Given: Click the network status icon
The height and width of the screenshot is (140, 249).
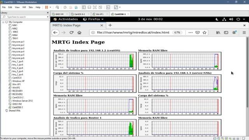Looking at the screenshot, I should [x=224, y=19].
